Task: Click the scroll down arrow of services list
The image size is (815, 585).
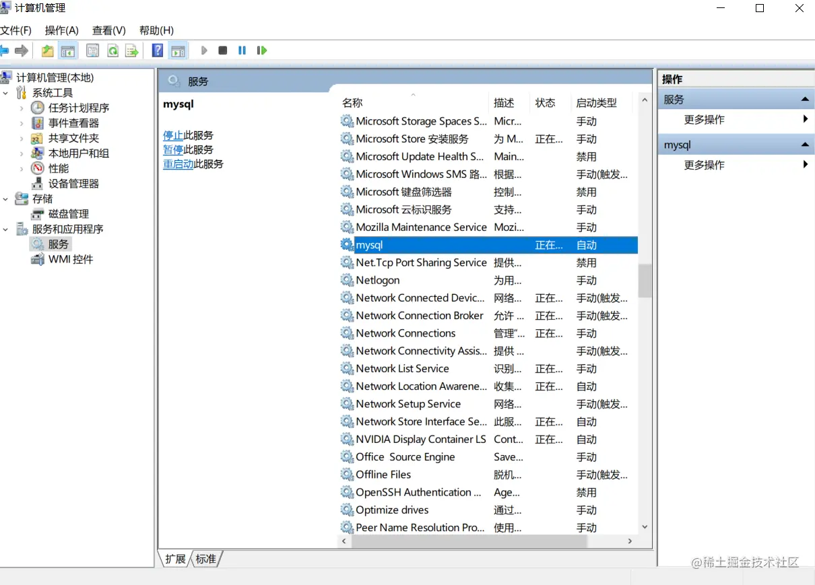Action: 645,527
